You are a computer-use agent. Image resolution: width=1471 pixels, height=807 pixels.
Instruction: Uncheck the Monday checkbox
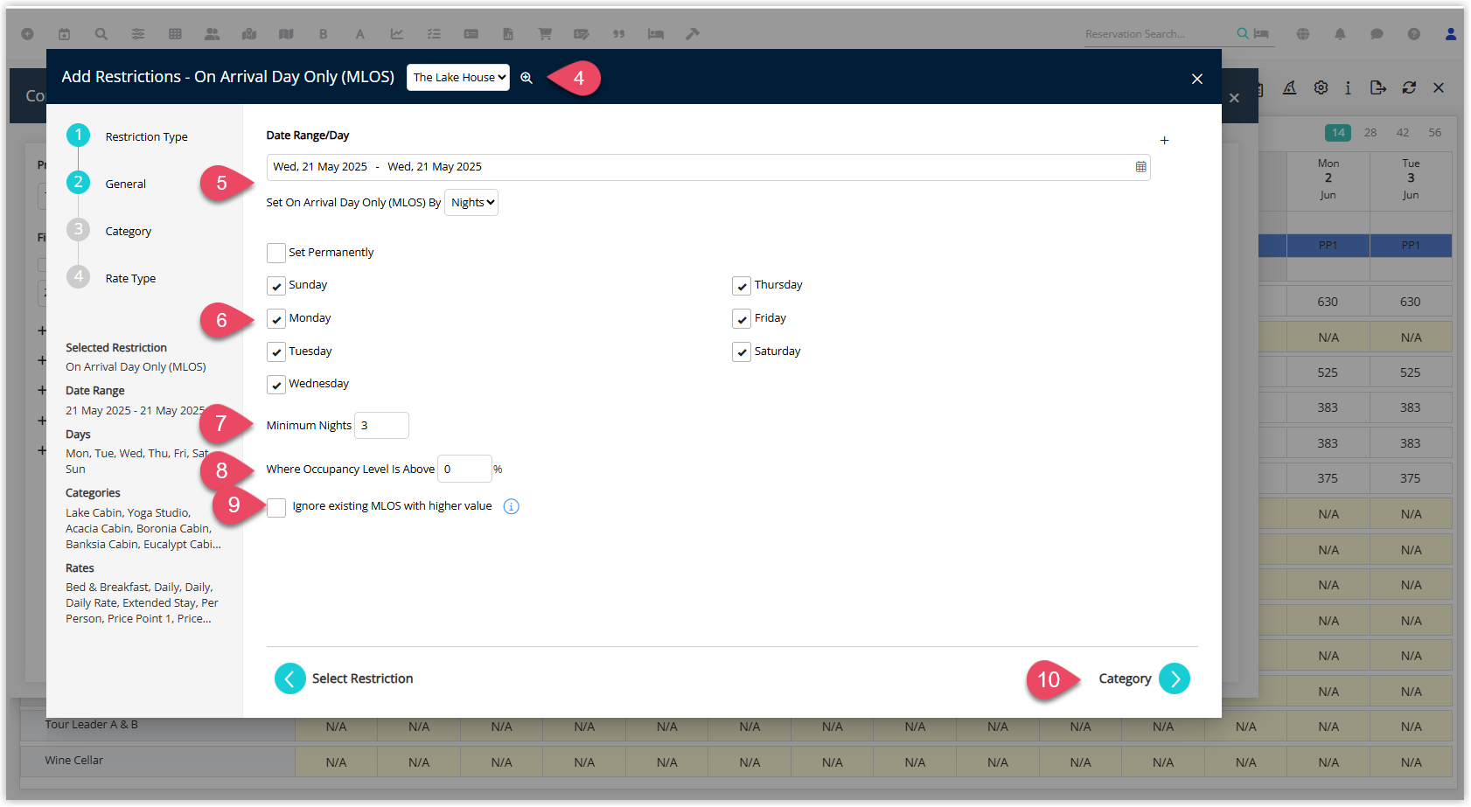276,319
